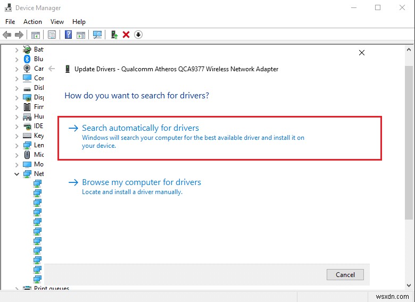The height and width of the screenshot is (302, 415).
Task: Click the Disk drives category icon
Action: tap(27, 89)
